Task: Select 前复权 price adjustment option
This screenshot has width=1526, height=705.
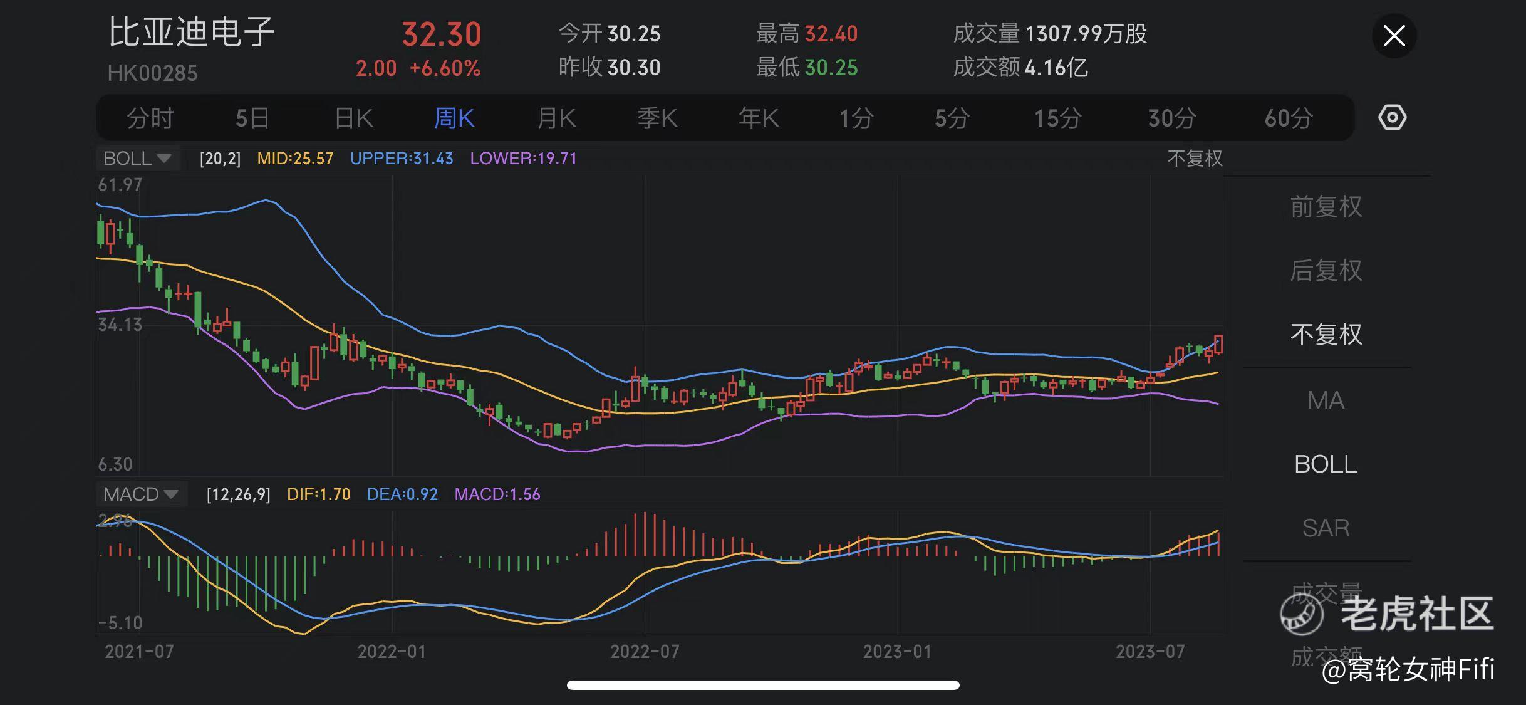Action: pos(1326,207)
